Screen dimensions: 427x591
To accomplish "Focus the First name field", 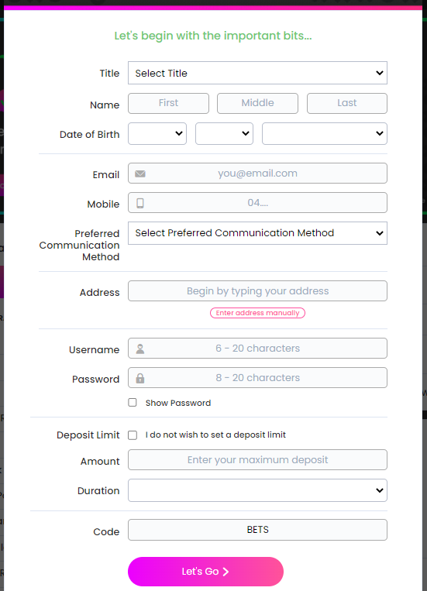I will coord(168,103).
